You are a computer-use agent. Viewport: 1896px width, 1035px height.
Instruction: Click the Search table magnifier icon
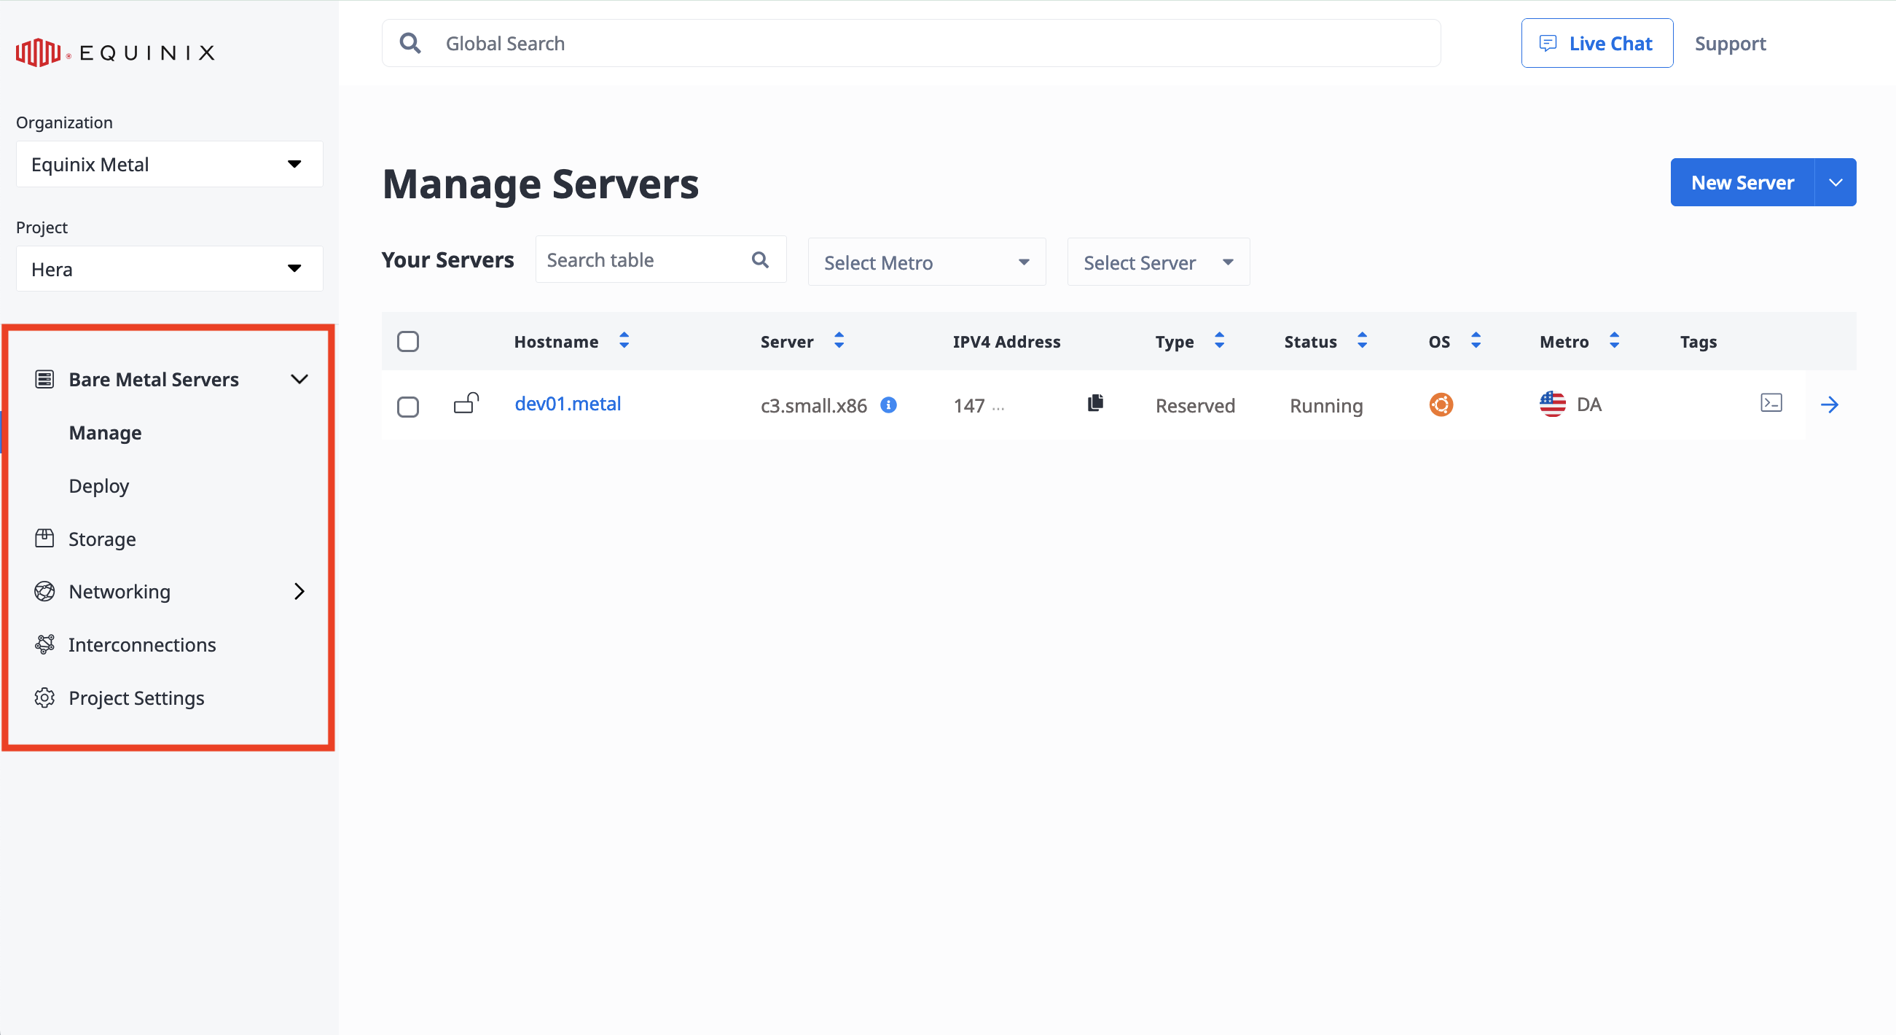tap(760, 260)
